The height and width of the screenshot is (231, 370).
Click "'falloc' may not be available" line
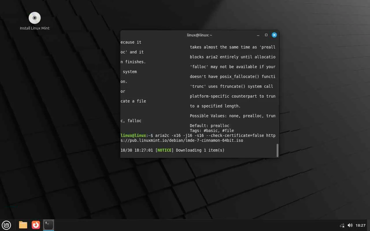[x=233, y=67]
